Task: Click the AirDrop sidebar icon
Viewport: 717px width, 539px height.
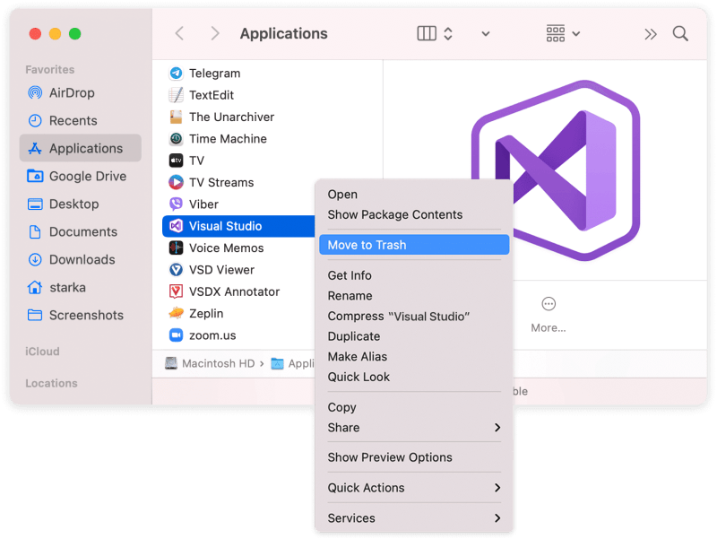Action: click(34, 92)
